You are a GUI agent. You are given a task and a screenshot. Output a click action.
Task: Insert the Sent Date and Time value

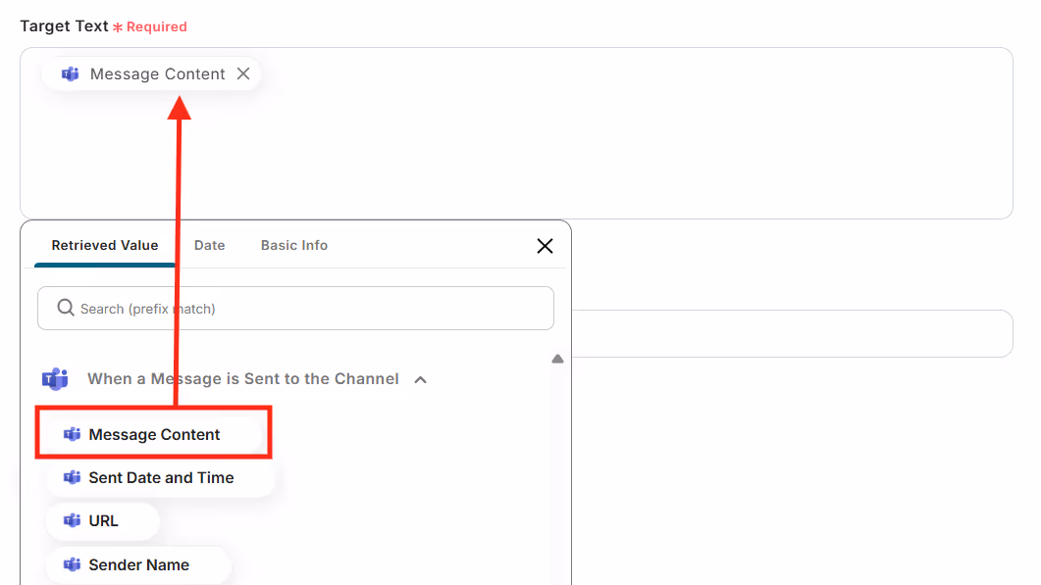click(x=161, y=477)
